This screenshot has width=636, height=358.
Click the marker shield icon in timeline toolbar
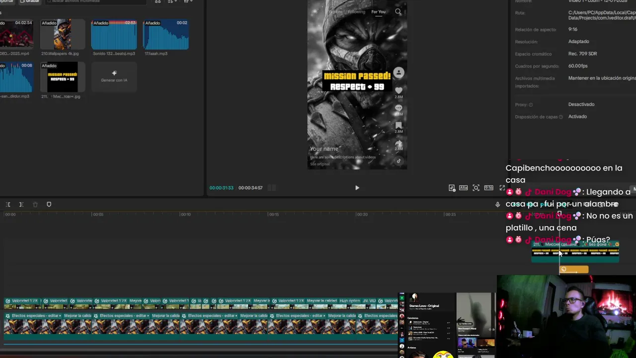pyautogui.click(x=49, y=204)
